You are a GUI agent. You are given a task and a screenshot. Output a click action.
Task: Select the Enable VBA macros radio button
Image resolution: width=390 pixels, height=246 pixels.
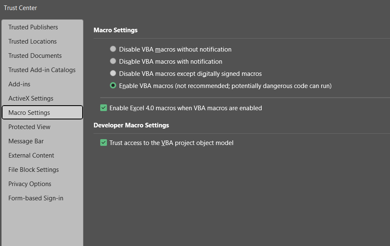[x=113, y=85]
